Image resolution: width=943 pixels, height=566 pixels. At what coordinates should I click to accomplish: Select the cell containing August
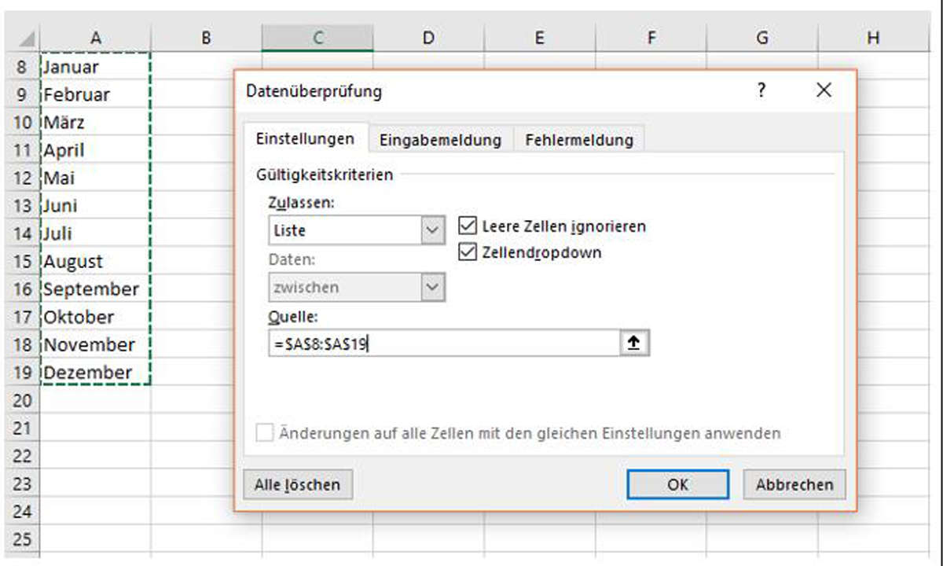pyautogui.click(x=95, y=261)
